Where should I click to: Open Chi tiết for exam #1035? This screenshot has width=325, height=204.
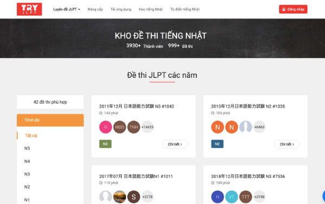[287, 144]
